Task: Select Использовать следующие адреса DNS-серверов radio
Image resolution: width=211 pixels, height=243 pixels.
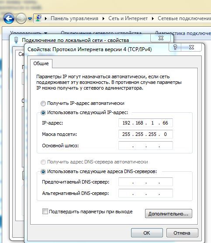Action: (x=43, y=172)
